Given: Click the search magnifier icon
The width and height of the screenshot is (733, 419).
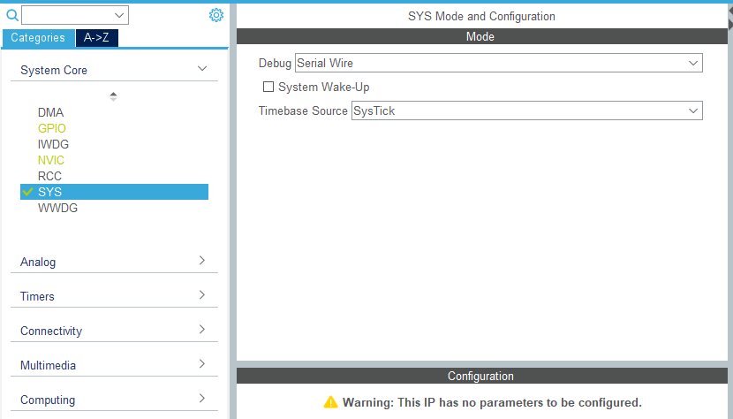Looking at the screenshot, I should [x=12, y=15].
